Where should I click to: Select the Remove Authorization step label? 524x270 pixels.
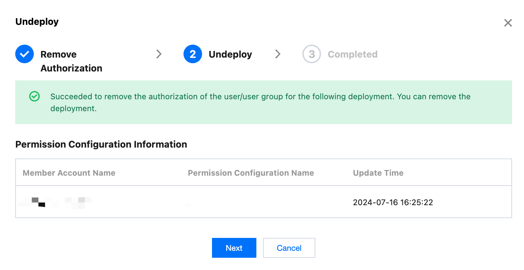pyautogui.click(x=71, y=61)
